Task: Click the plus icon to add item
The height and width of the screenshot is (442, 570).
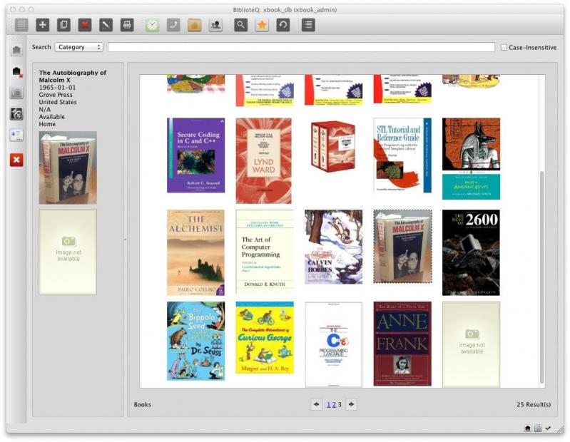Action: click(43, 25)
